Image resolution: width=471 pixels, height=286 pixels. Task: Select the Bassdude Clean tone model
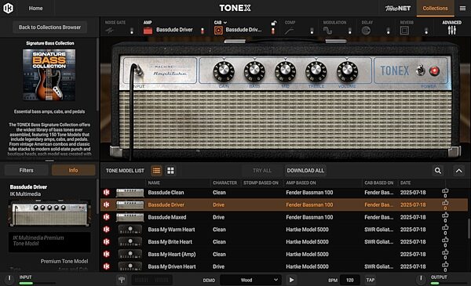click(284, 193)
